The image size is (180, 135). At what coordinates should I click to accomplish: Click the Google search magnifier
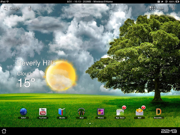coord(5,8)
